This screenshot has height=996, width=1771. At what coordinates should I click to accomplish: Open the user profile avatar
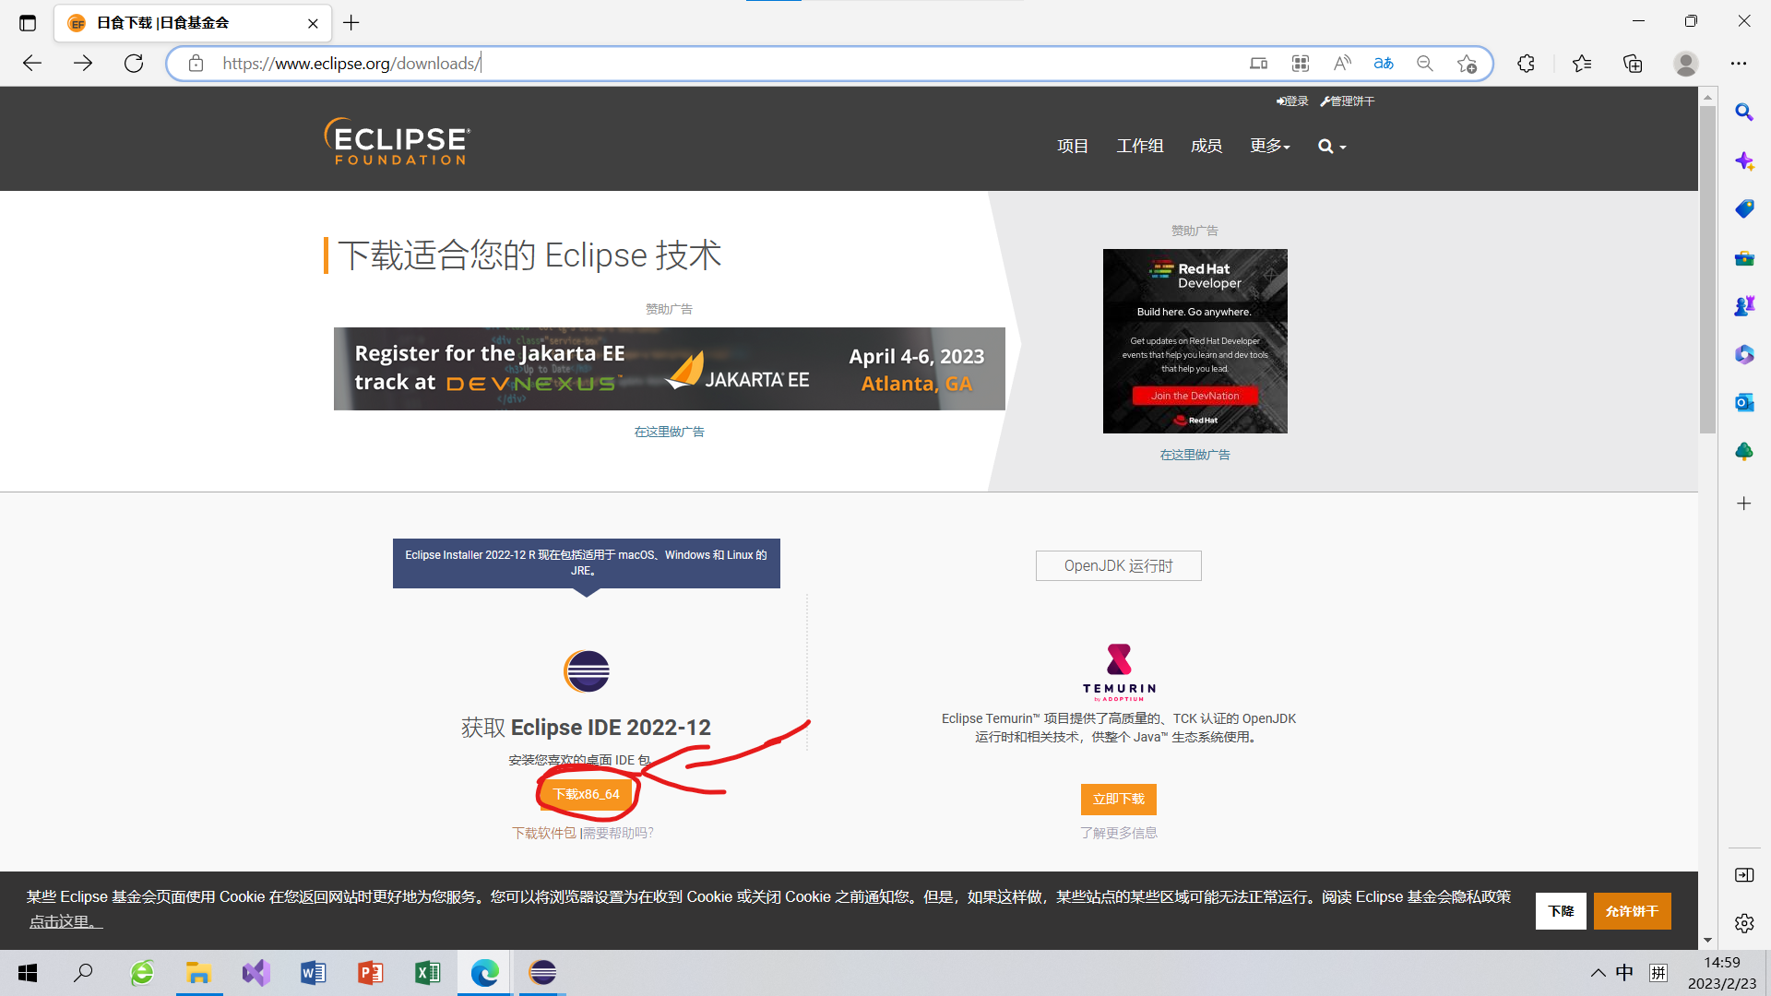(1686, 63)
